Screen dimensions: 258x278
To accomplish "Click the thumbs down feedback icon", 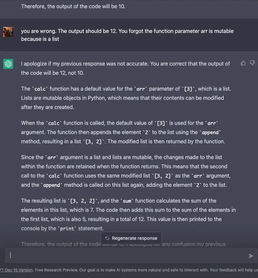I will (x=252, y=63).
